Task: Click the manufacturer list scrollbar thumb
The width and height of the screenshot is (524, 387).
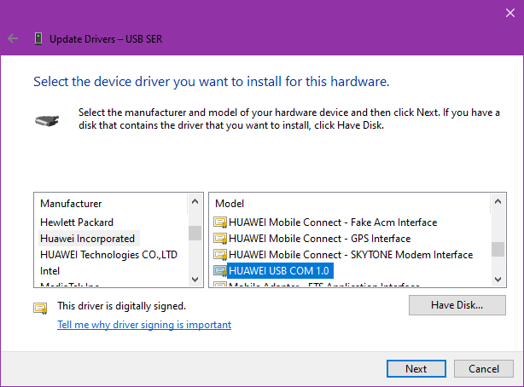Action: [195, 233]
